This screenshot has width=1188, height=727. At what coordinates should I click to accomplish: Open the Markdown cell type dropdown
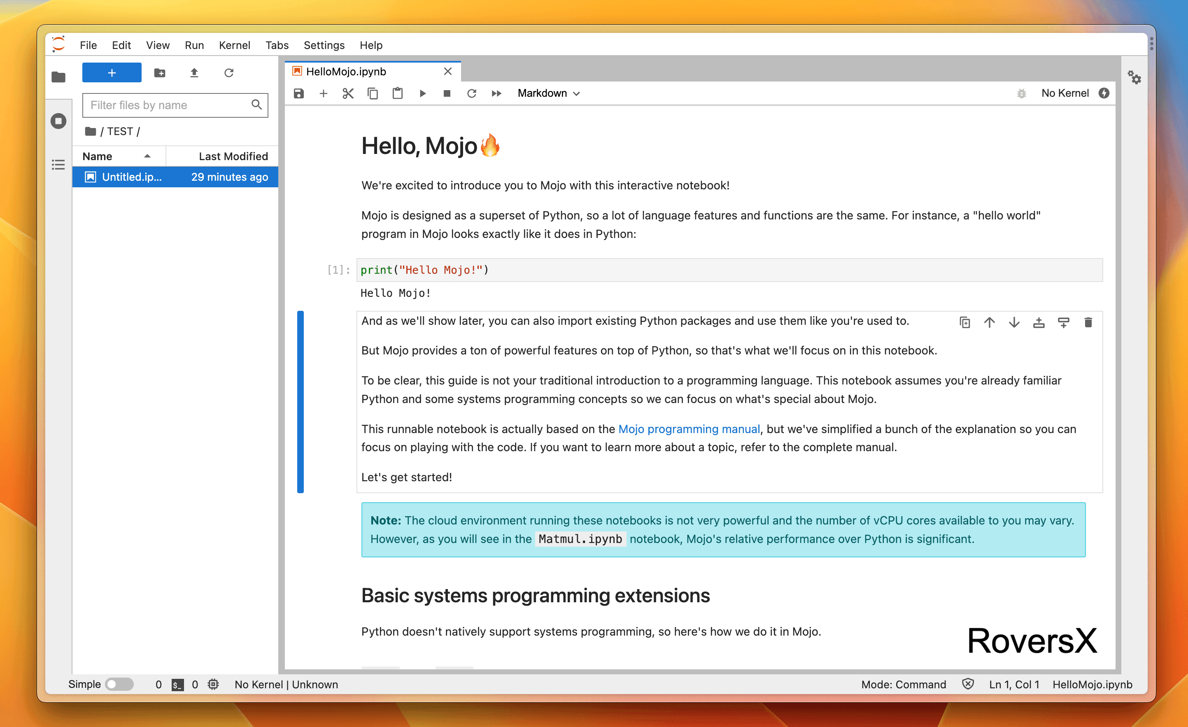(x=548, y=93)
